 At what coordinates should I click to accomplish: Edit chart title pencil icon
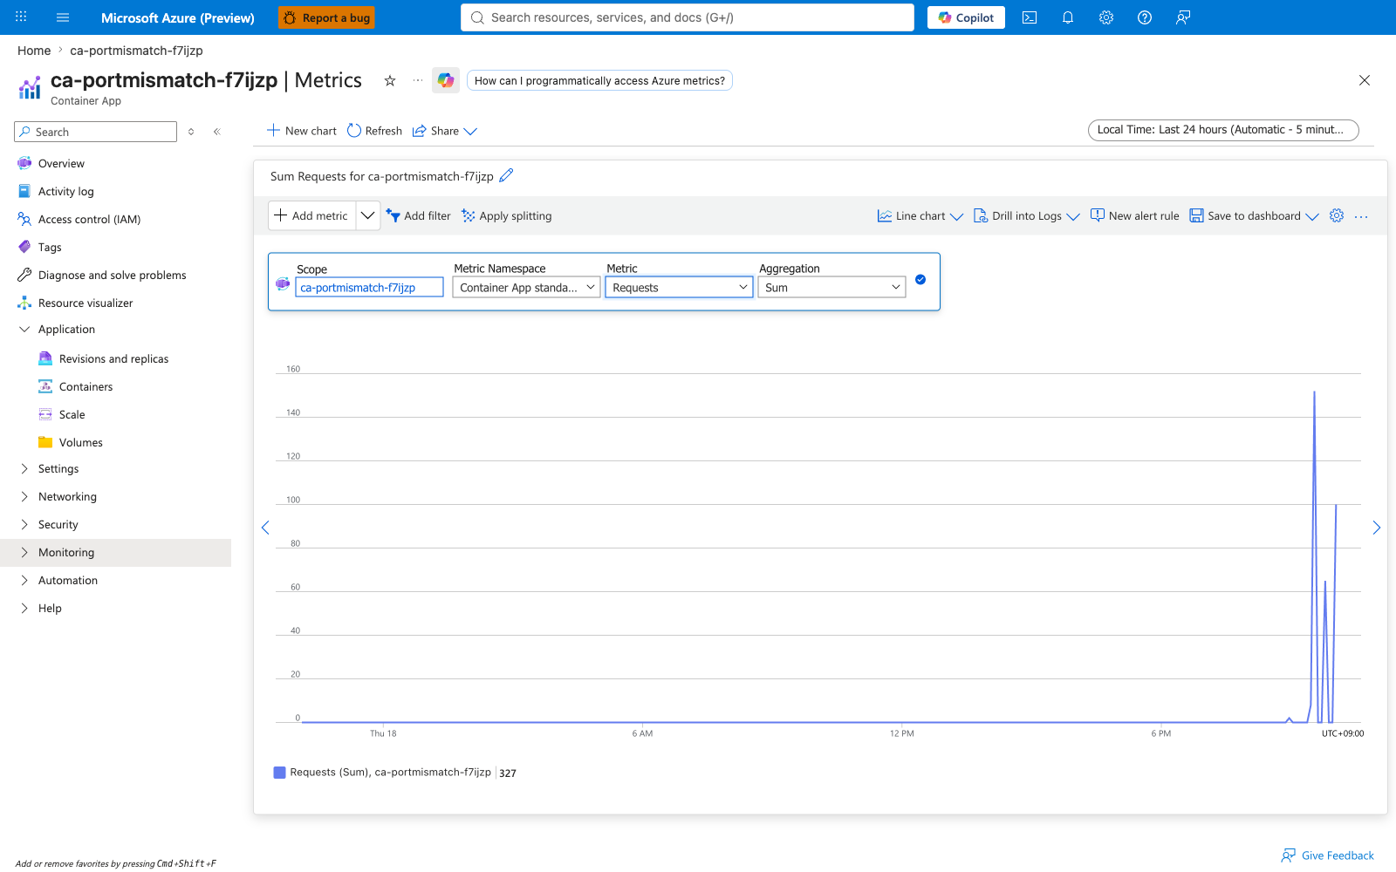coord(506,175)
